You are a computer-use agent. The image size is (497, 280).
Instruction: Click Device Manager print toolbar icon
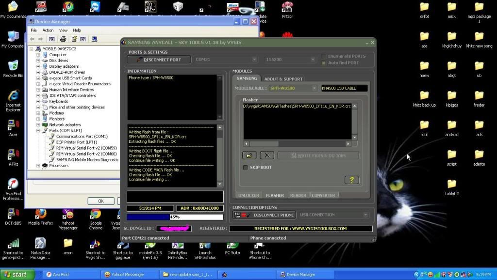(63, 39)
